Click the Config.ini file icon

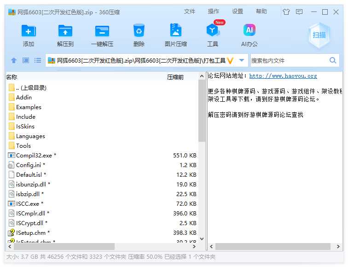pos(11,165)
